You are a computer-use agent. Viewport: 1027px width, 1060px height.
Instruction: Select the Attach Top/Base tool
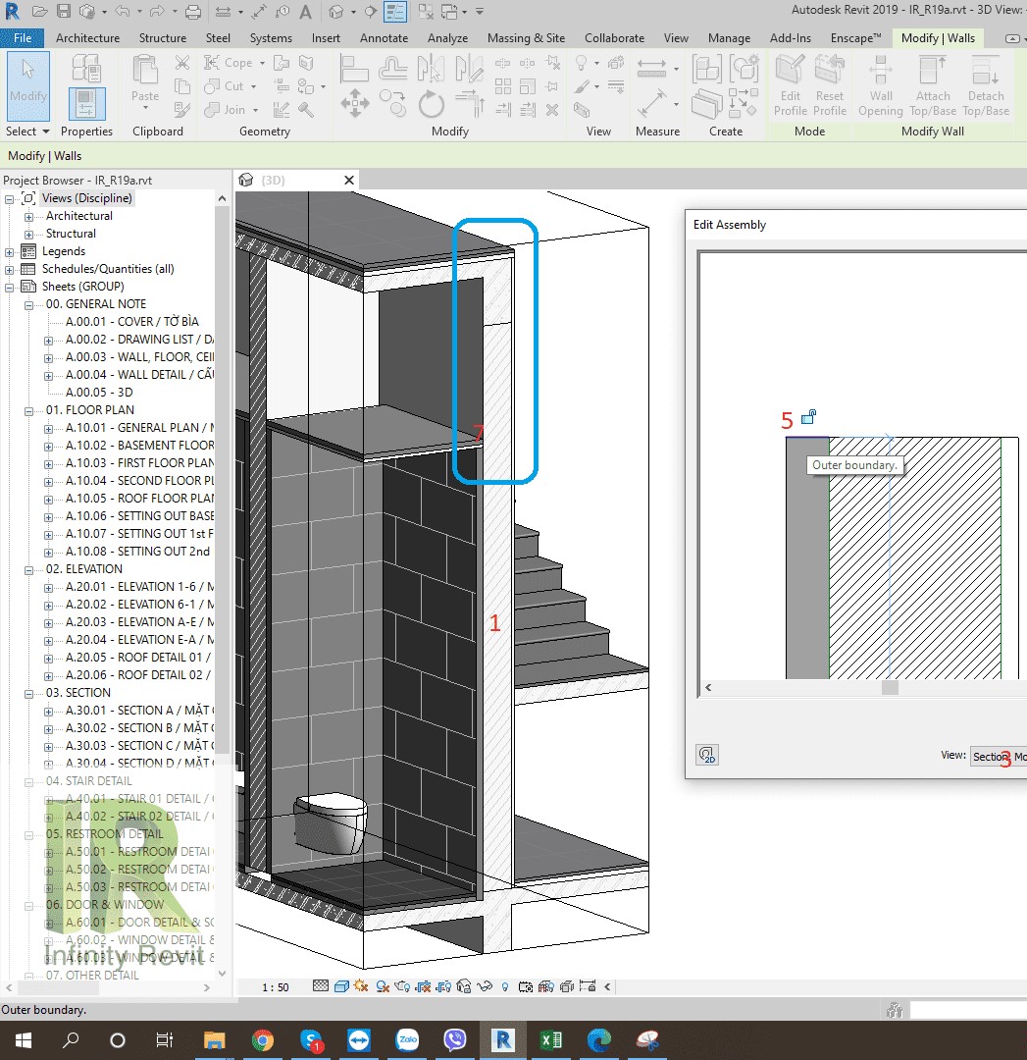click(x=933, y=85)
